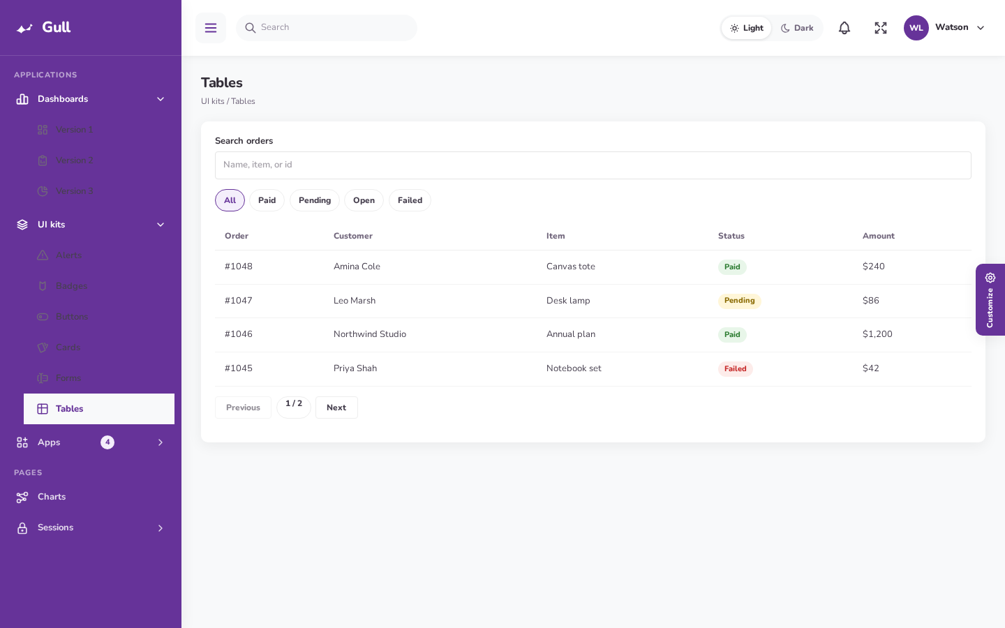Filter orders by Open chip
Viewport: 1005px width, 628px height.
(x=364, y=200)
